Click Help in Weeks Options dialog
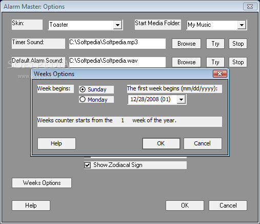This screenshot has height=224, width=260. [x=56, y=143]
